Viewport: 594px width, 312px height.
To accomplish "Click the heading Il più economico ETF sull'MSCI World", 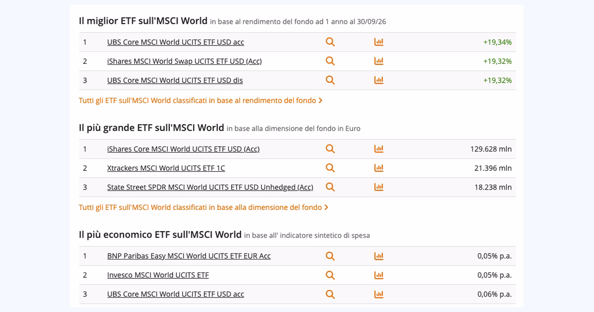I will tap(160, 235).
